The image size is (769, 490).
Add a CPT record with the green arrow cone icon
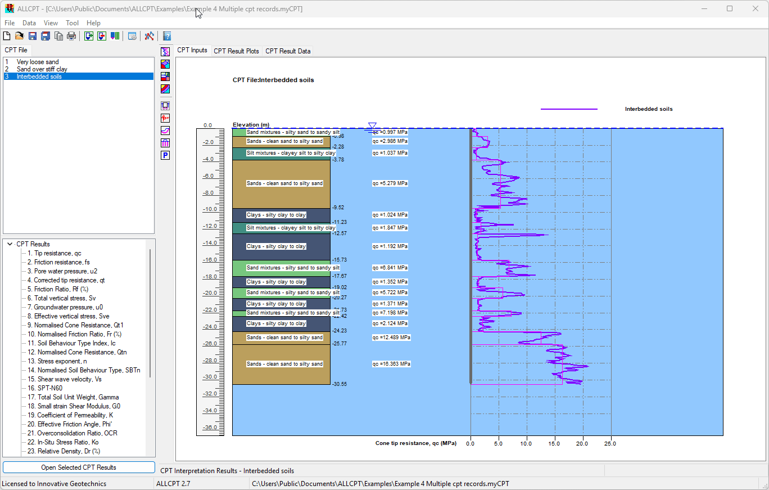[x=89, y=36]
